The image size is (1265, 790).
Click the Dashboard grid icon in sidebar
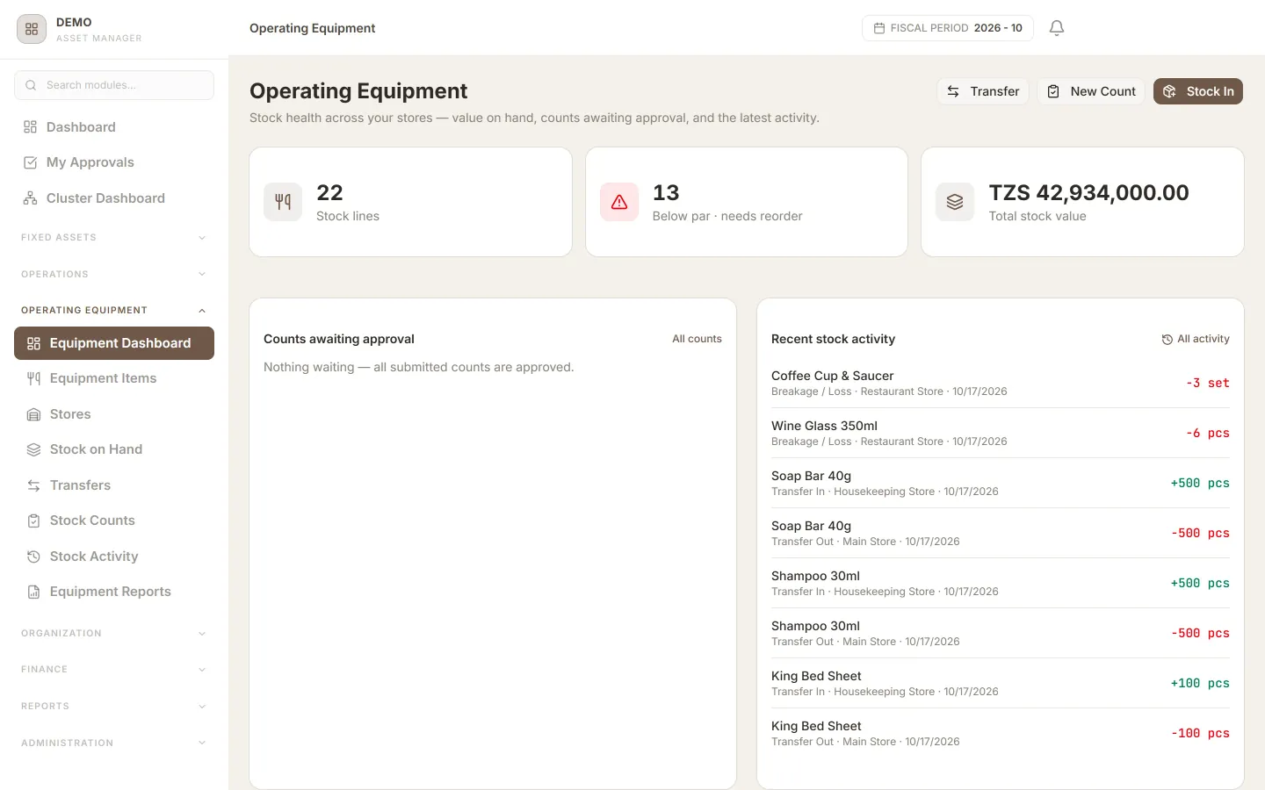(30, 127)
